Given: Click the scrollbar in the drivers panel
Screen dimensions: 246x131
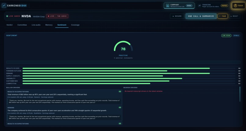Looking at the screenshot, I should click(x=240, y=94).
